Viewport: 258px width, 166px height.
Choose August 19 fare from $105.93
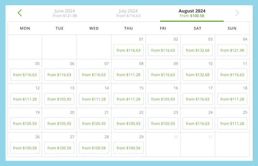[x=25, y=124]
